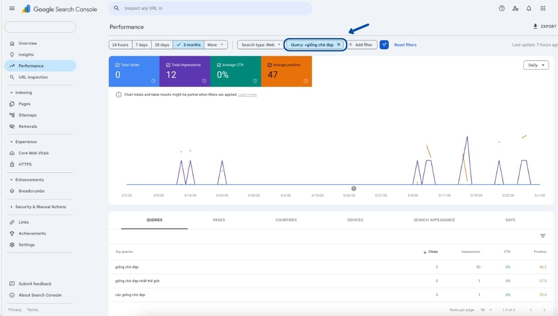Toggle the Total clicks checkbox
The image size is (558, 316).
118,65
